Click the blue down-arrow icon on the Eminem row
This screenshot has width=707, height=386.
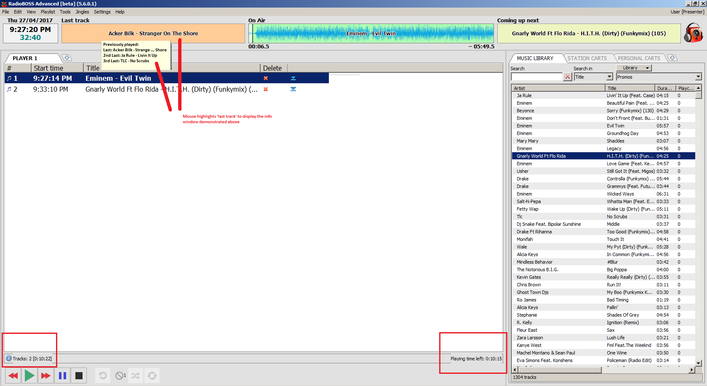(293, 78)
